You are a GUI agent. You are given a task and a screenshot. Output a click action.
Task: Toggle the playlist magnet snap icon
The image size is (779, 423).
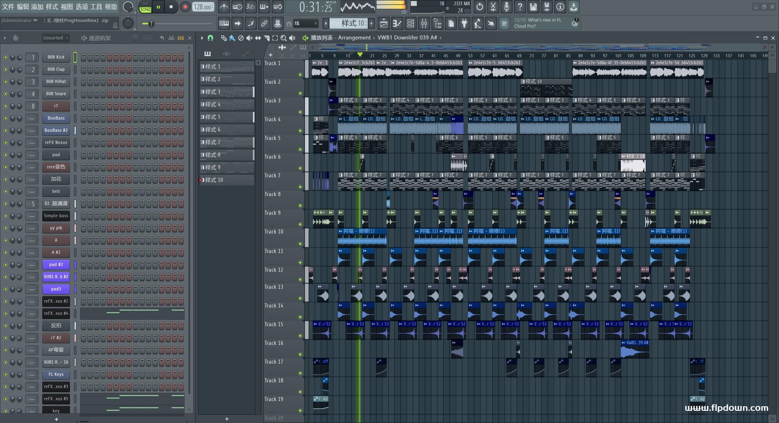point(210,38)
